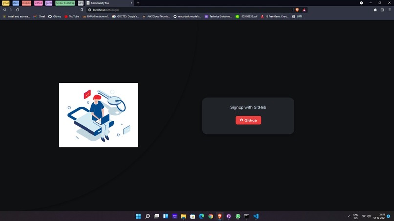This screenshot has height=221, width=394.
Task: Reload the current page
Action: 18,10
